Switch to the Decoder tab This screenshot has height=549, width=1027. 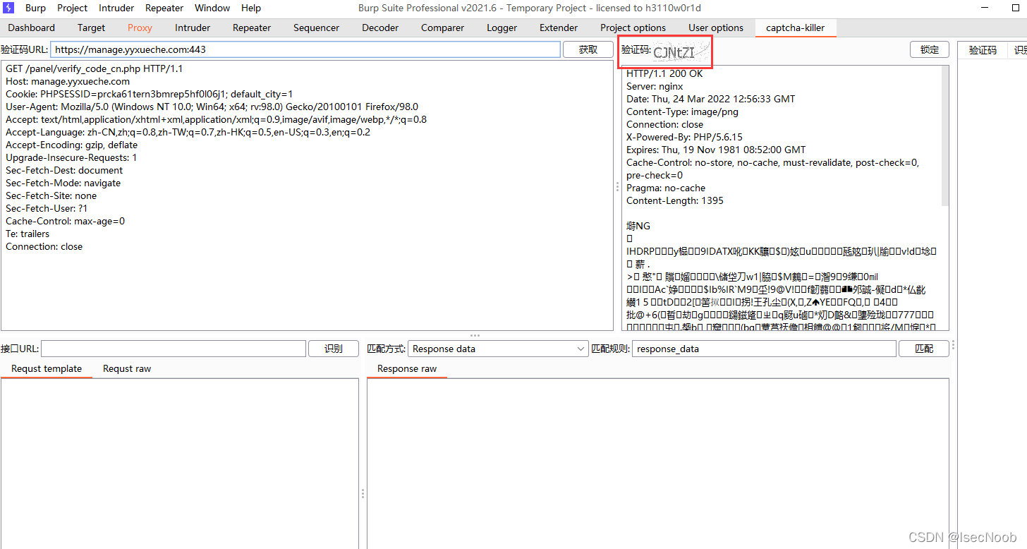point(380,28)
